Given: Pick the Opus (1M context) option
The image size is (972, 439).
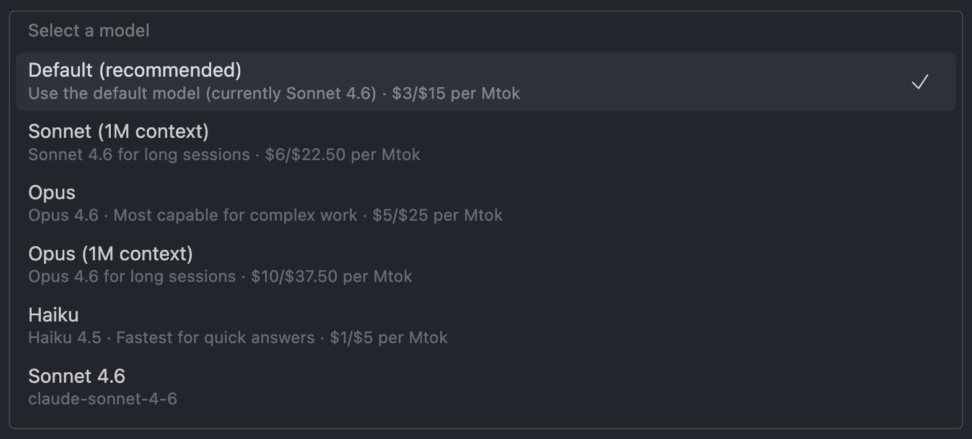Looking at the screenshot, I should click(111, 254).
